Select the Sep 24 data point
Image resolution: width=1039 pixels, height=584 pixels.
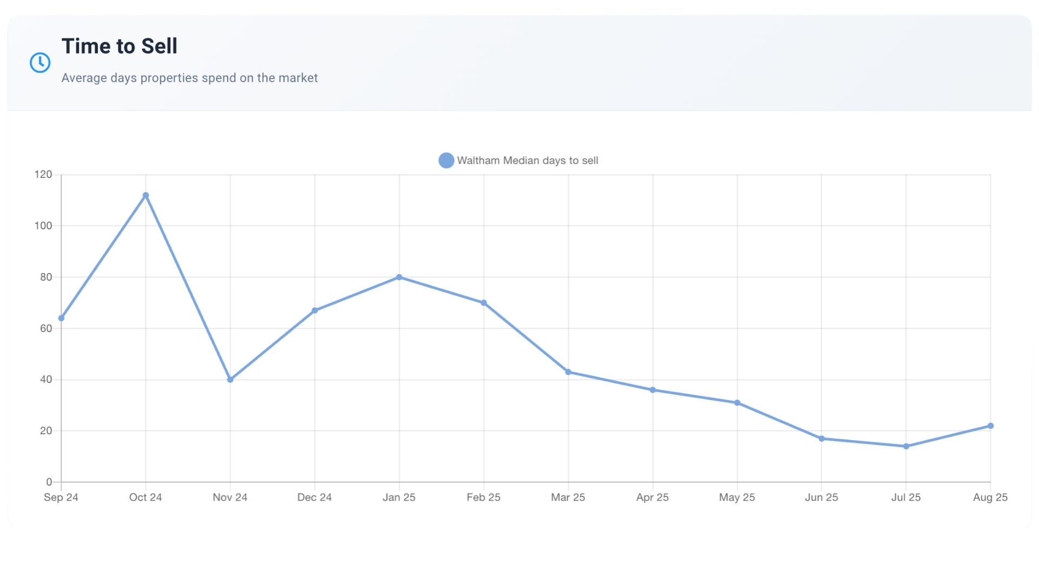(x=61, y=318)
